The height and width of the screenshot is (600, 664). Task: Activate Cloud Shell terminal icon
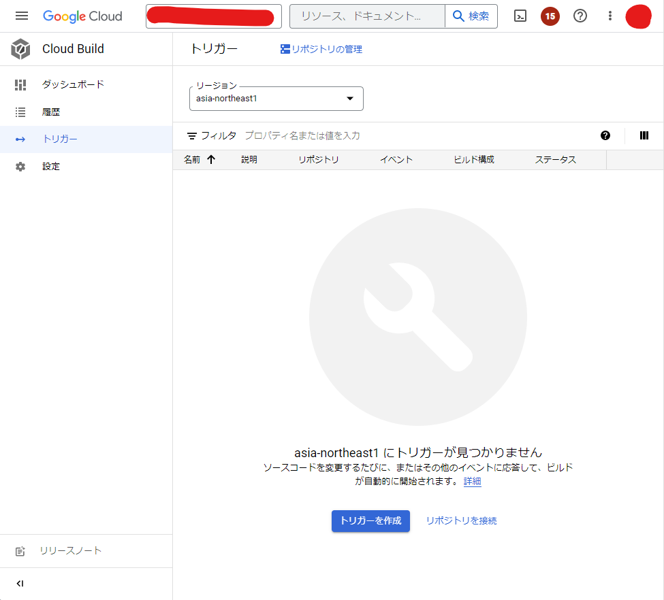coord(520,16)
